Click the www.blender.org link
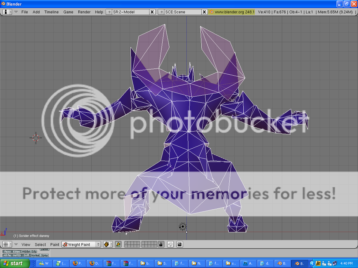This screenshot has width=358, height=268. (232, 12)
